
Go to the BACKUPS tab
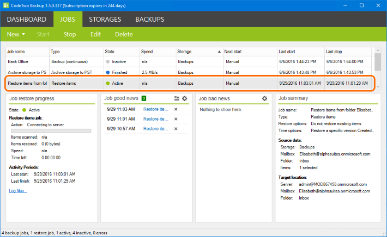[x=149, y=19]
